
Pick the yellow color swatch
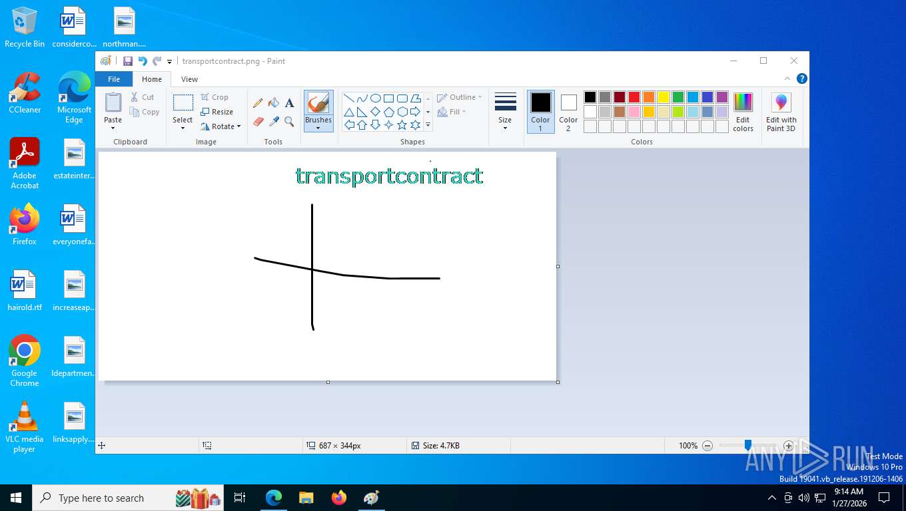(664, 97)
